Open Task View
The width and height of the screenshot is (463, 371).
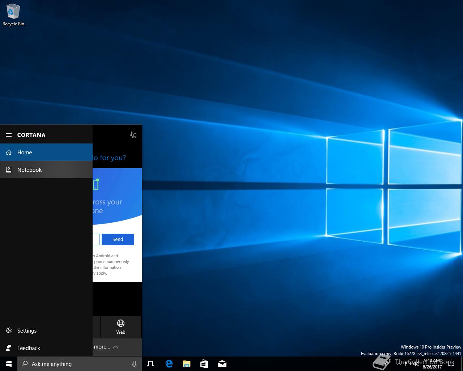click(x=150, y=364)
